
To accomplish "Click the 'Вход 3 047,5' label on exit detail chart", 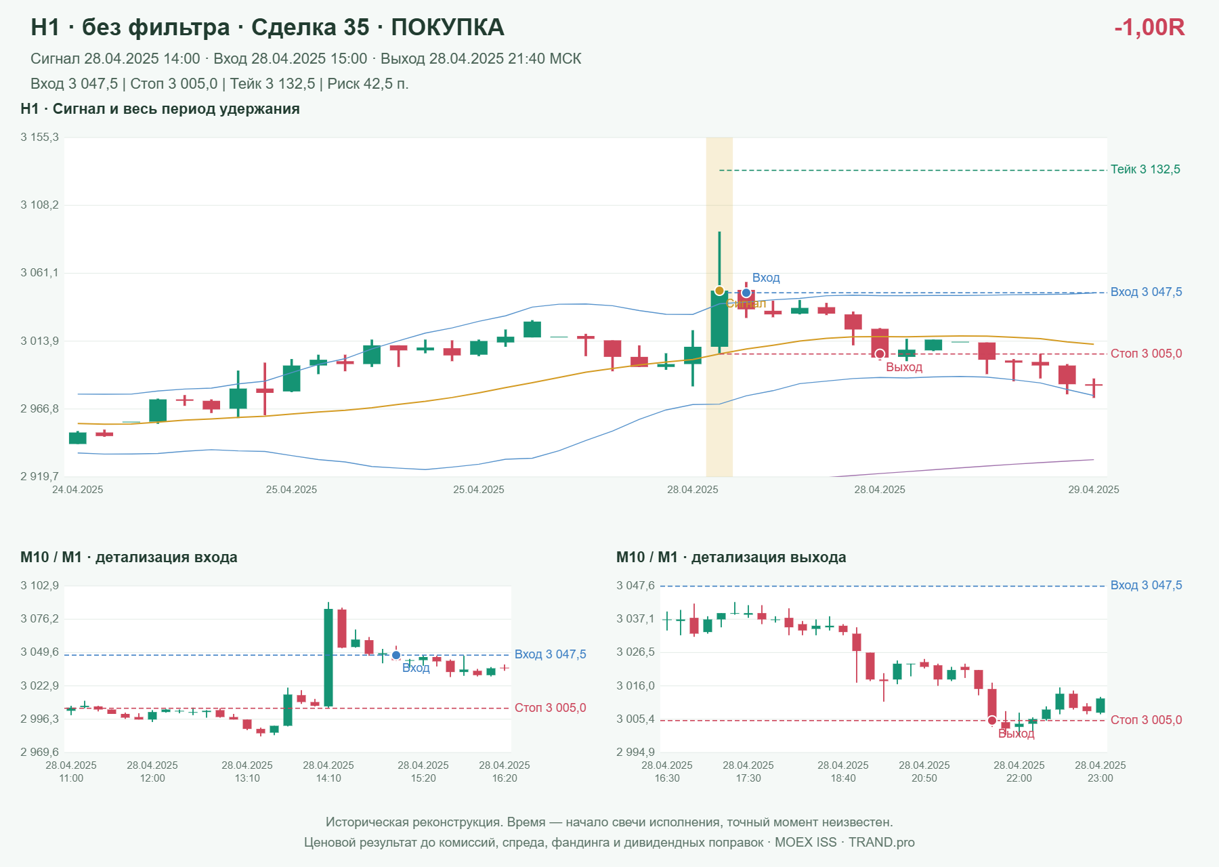I will click(x=1146, y=585).
